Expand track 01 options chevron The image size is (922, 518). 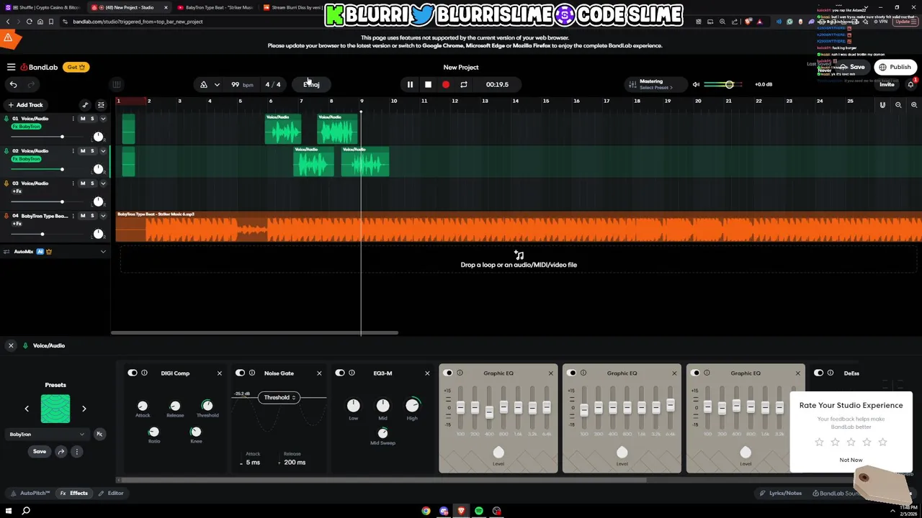pyautogui.click(x=103, y=119)
